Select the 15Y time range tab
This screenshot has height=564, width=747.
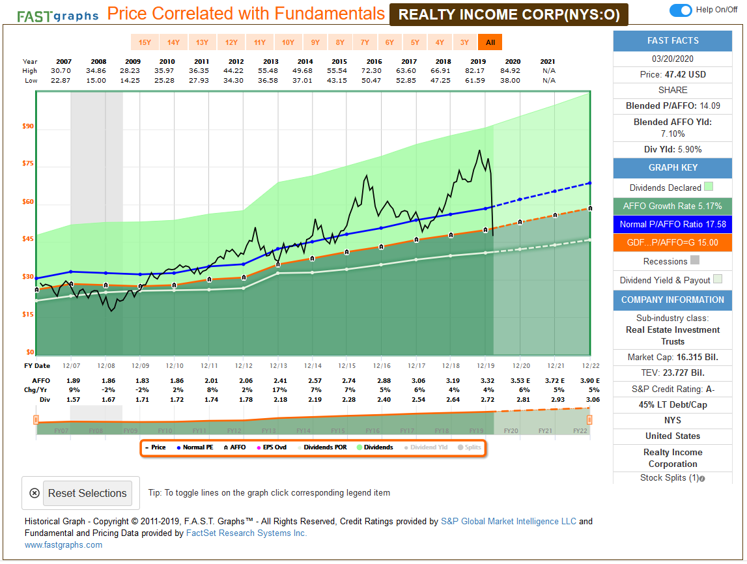click(x=145, y=42)
